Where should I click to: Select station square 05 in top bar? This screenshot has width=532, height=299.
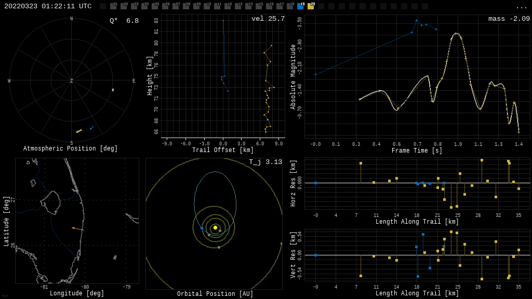point(155,6)
